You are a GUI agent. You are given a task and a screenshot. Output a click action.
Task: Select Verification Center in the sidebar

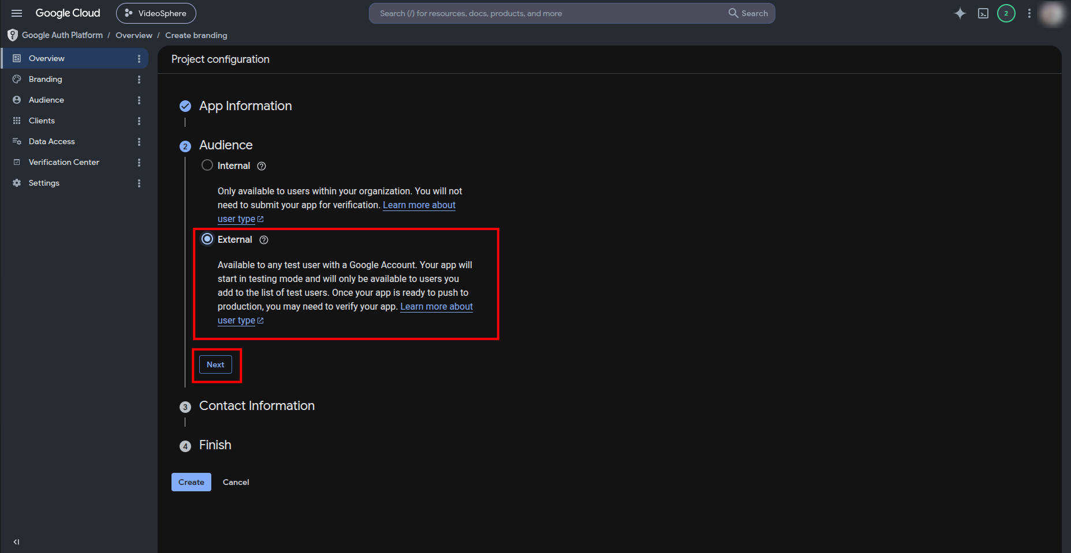[75, 162]
